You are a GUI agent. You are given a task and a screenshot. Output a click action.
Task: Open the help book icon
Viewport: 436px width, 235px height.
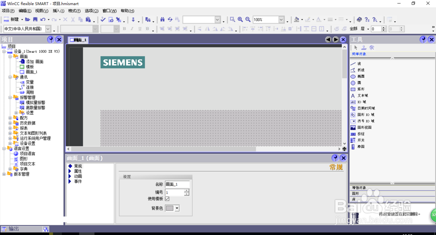tap(359, 20)
